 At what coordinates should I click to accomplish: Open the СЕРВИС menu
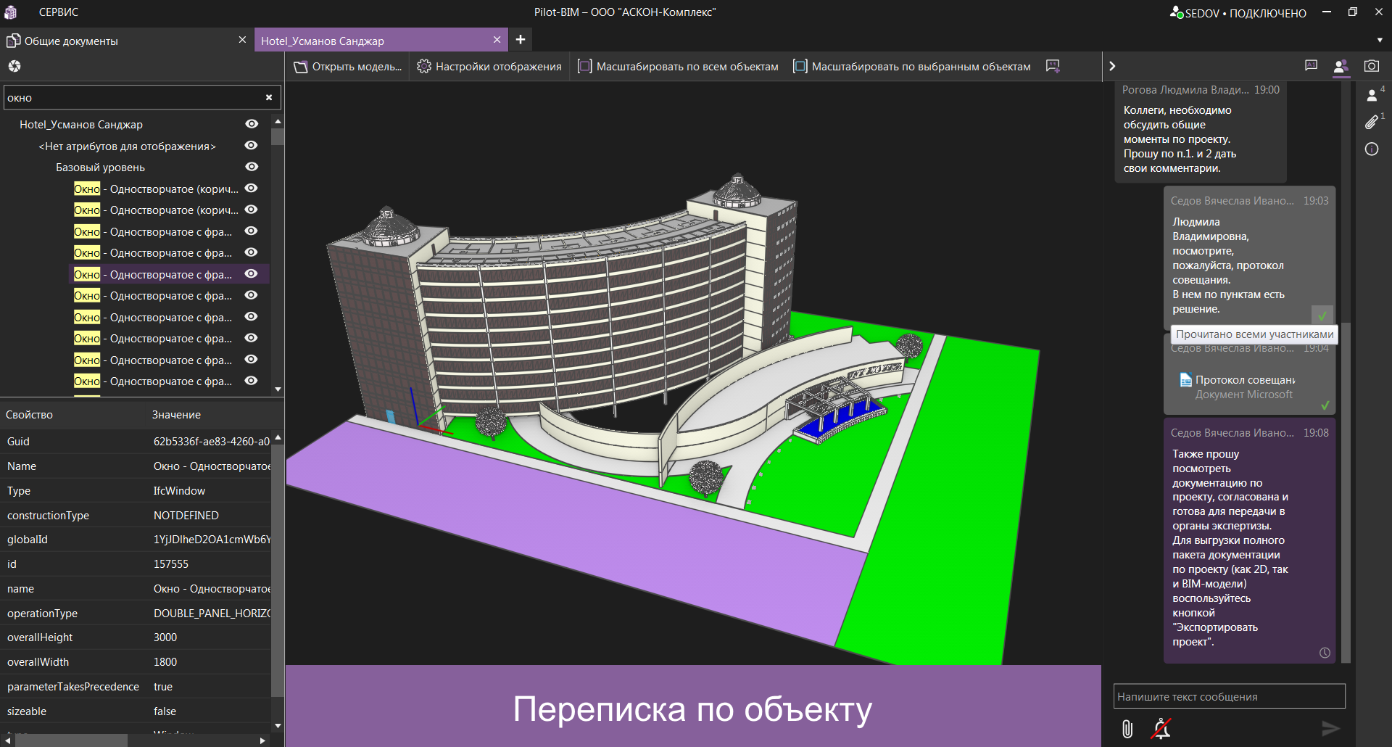coord(59,12)
